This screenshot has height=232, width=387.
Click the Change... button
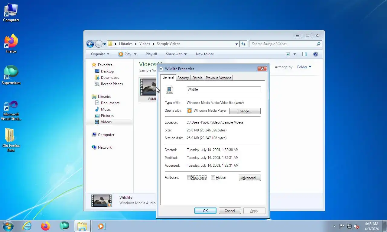tap(245, 111)
